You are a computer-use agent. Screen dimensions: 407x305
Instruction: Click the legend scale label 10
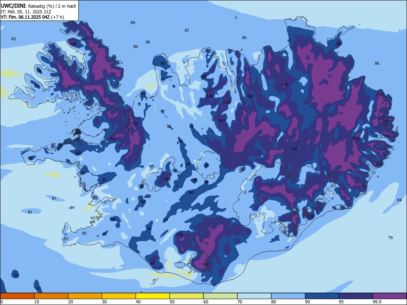tap(37, 302)
